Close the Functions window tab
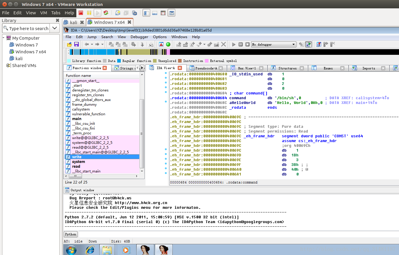Screen dimensions: 399x255 coord(105,68)
